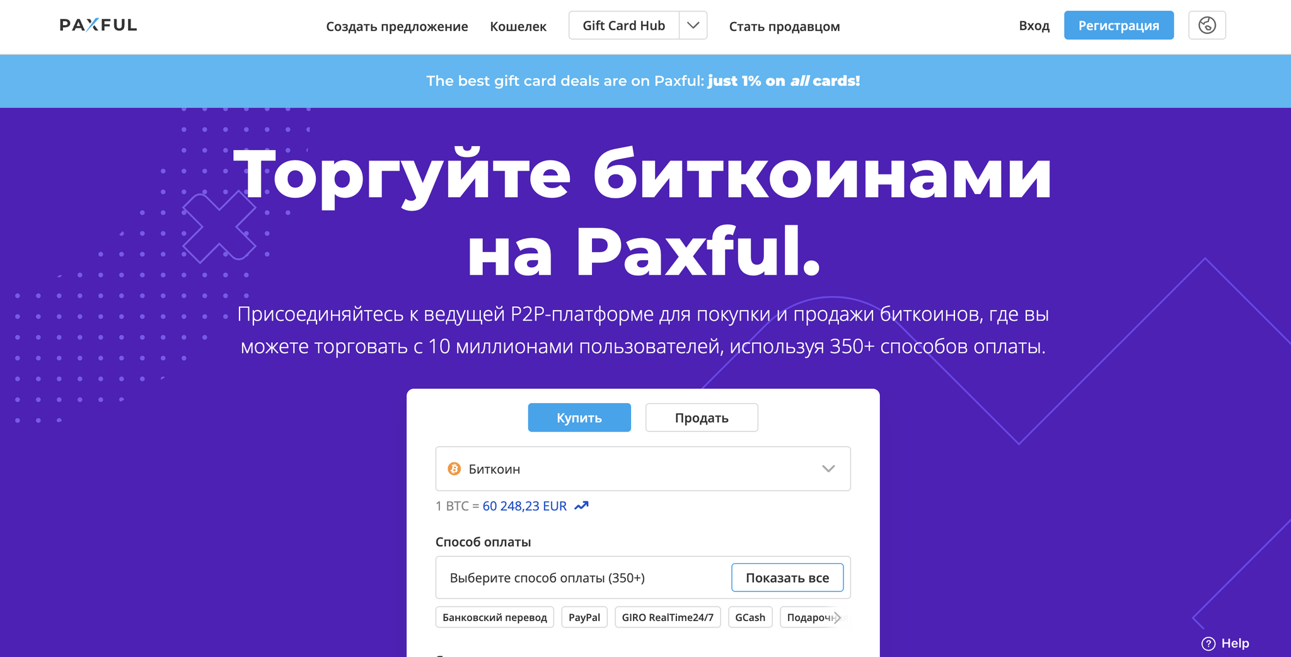
Task: Open the Биткоин currency dropdown
Action: pos(643,469)
